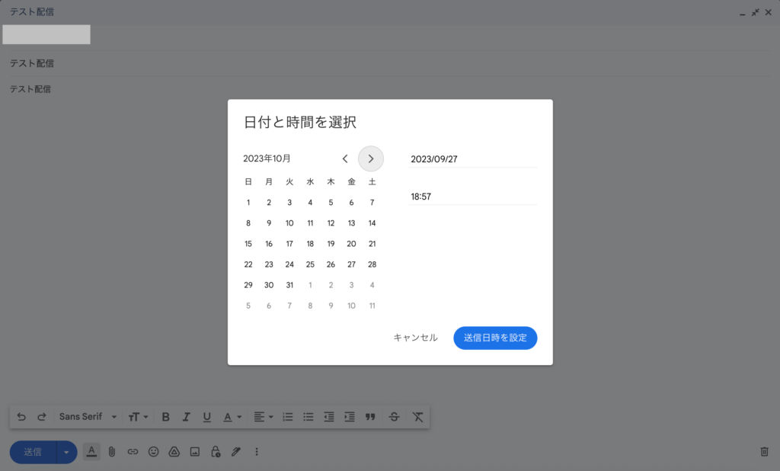This screenshot has width=780, height=471.
Task: Click the キャンセル button
Action: click(415, 338)
